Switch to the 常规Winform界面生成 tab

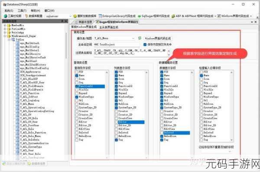click(x=84, y=27)
